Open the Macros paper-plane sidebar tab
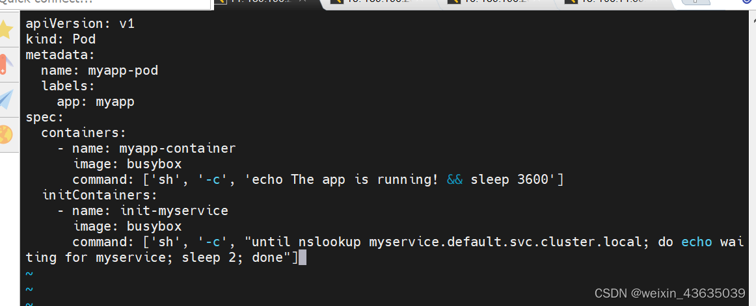The image size is (756, 306). [x=7, y=99]
